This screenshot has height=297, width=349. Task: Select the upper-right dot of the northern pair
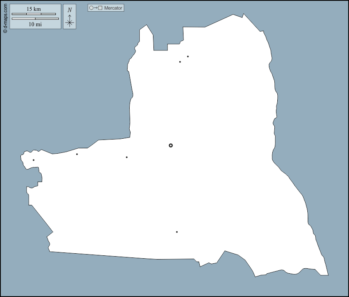tap(188, 57)
